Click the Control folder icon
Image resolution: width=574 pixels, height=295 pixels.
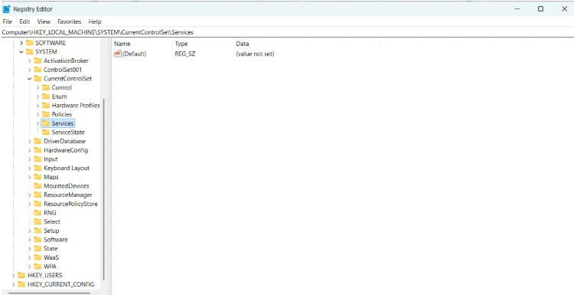46,87
